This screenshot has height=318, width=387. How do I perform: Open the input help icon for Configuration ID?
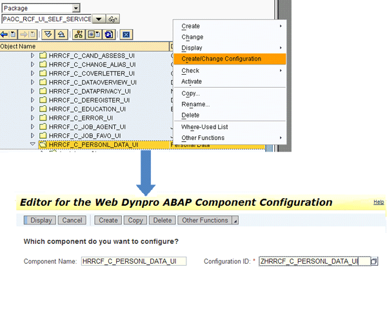[x=374, y=261]
